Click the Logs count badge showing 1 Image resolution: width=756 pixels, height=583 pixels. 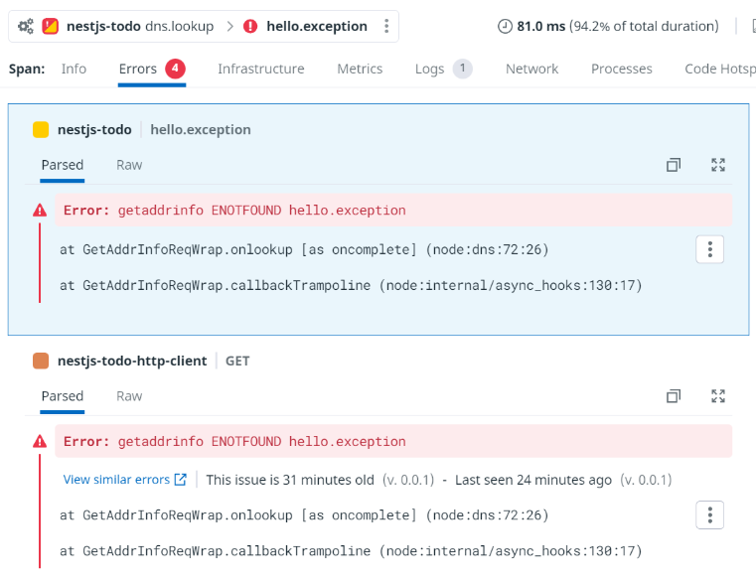pyautogui.click(x=462, y=69)
